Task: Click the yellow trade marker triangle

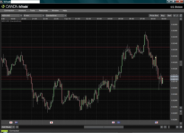Action: (156, 57)
